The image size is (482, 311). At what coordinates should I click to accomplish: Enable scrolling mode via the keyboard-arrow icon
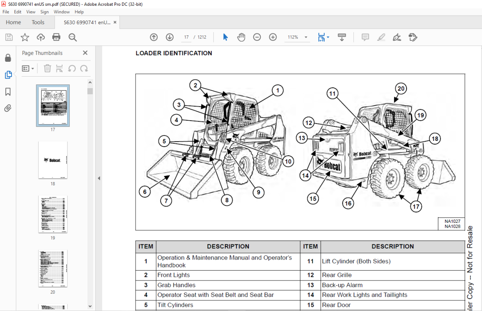[342, 37]
